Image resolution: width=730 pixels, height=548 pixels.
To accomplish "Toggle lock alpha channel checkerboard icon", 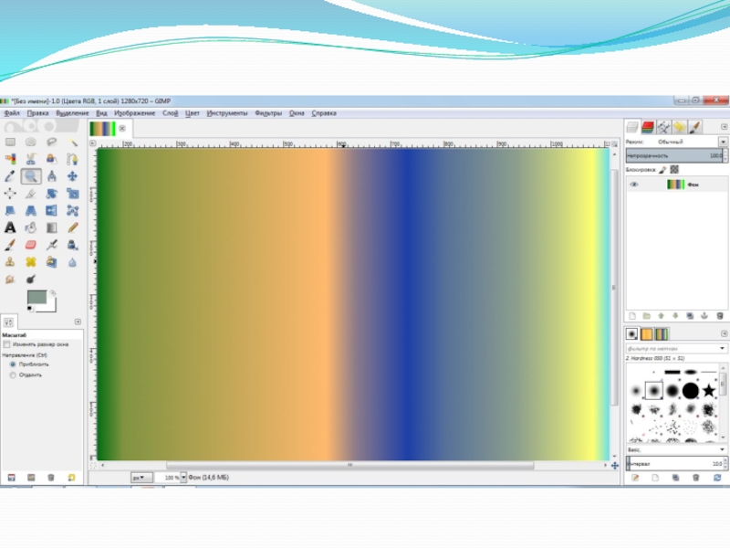I will pyautogui.click(x=674, y=170).
